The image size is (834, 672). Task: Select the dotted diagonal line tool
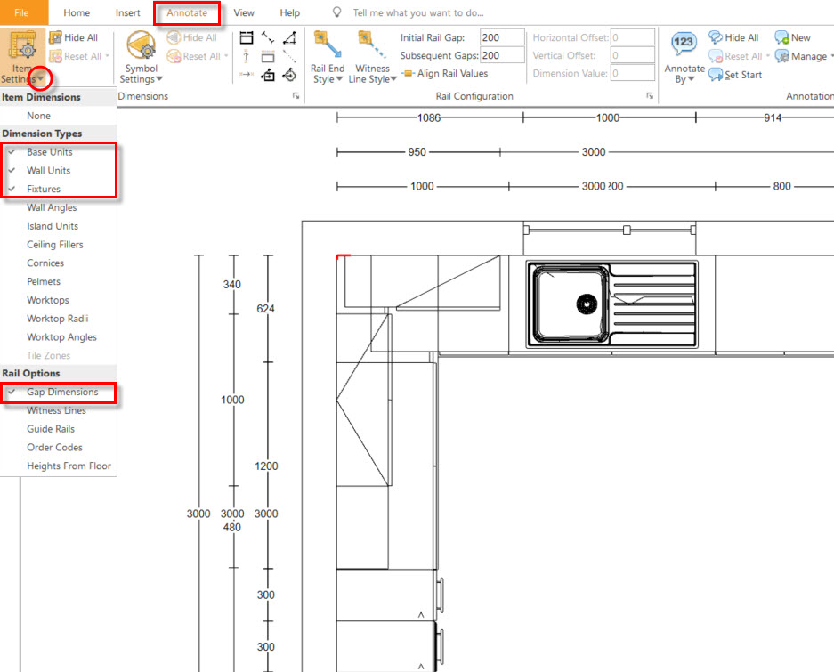coord(289,56)
